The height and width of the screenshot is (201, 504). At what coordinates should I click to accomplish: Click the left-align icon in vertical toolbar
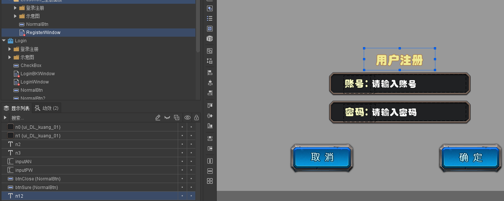click(210, 72)
